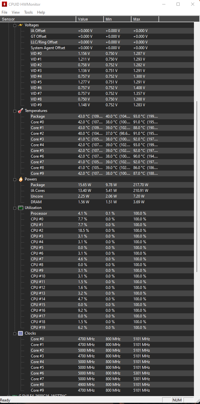This screenshot has height=404, width=200.
Task: Select the VID #5 row
Action: 112,82
